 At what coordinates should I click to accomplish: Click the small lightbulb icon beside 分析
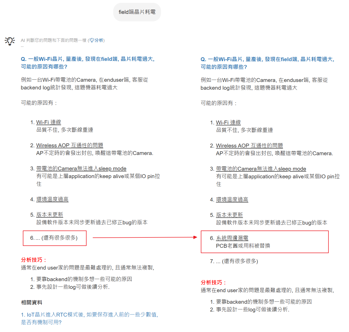click(91, 40)
